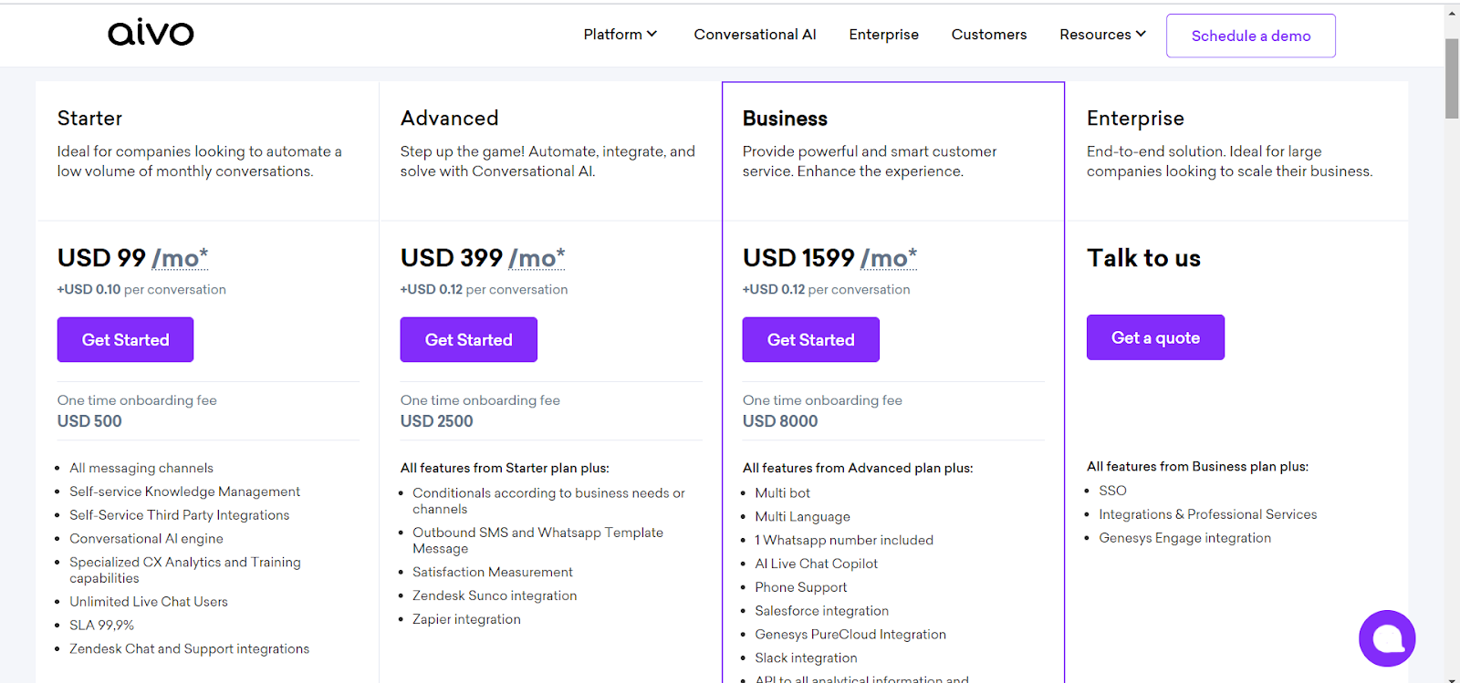Click Get Started under Starter plan
Viewport: 1460px width, 683px height.
click(125, 339)
